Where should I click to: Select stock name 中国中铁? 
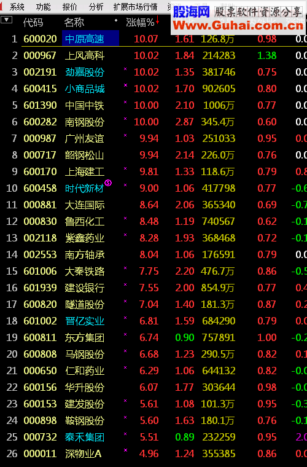pyautogui.click(x=85, y=106)
